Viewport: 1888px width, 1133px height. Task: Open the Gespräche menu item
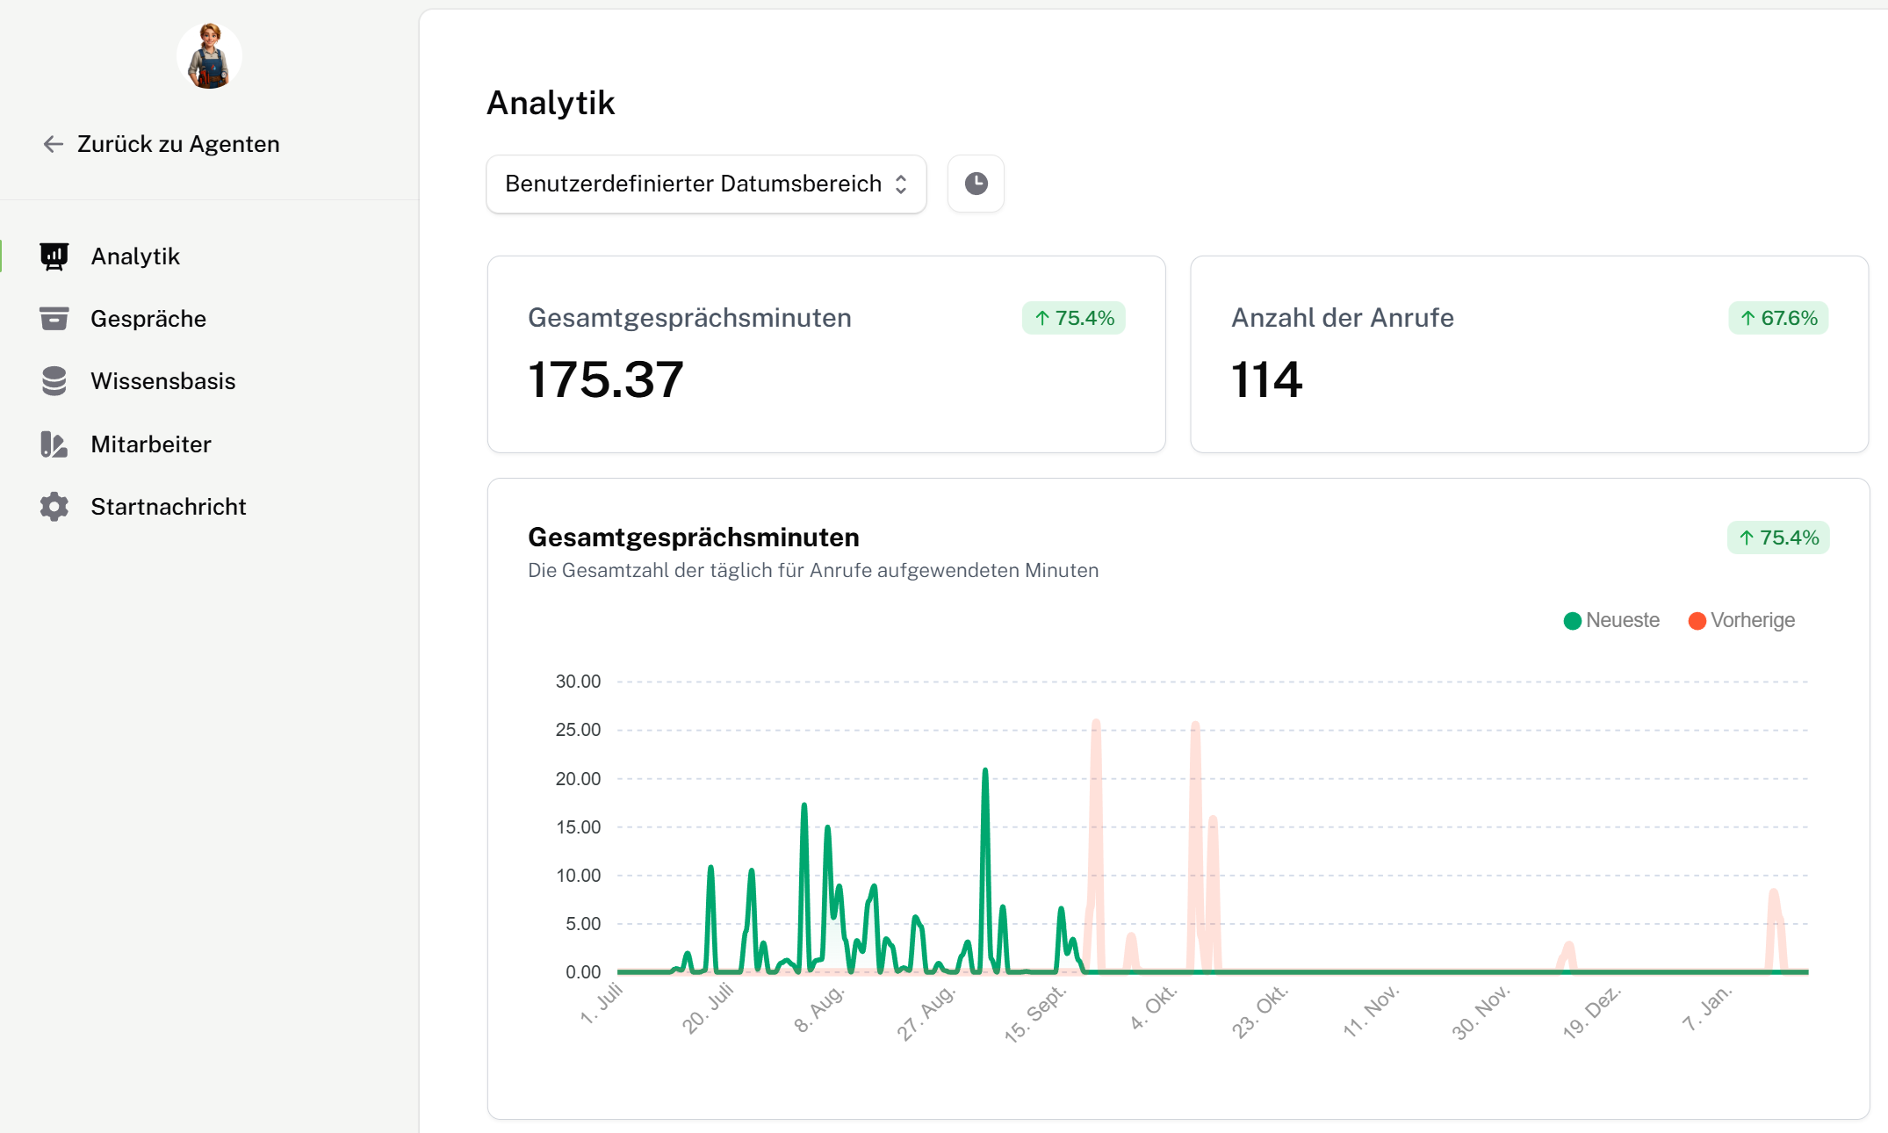pyautogui.click(x=148, y=319)
